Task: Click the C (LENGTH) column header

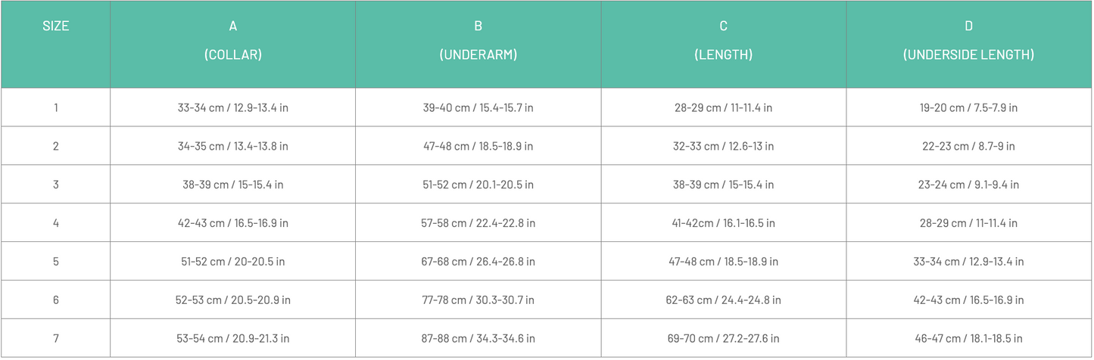Action: (x=723, y=40)
